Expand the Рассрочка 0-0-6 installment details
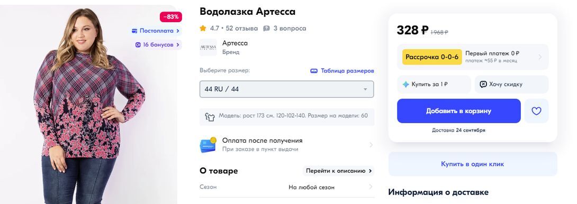 (473, 57)
